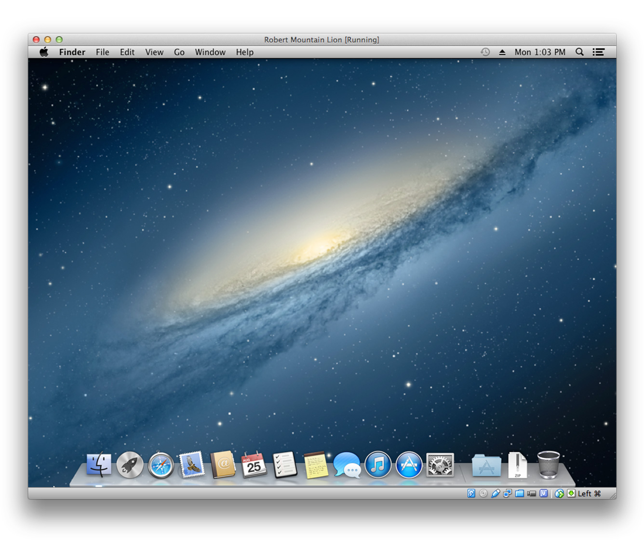644x540 pixels.
Task: Click the virtual hard disk status icon
Action: point(471,493)
